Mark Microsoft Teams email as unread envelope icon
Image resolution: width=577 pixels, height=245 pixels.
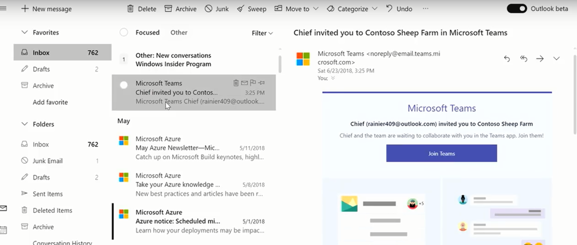[x=245, y=83]
